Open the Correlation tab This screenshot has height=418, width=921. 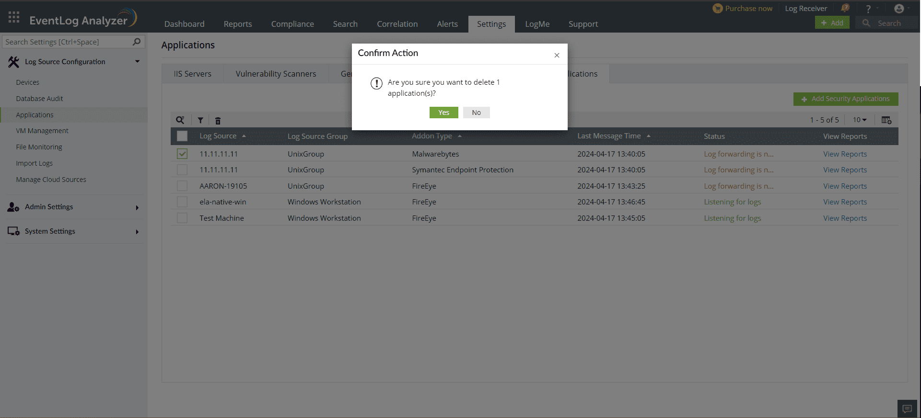click(x=397, y=24)
